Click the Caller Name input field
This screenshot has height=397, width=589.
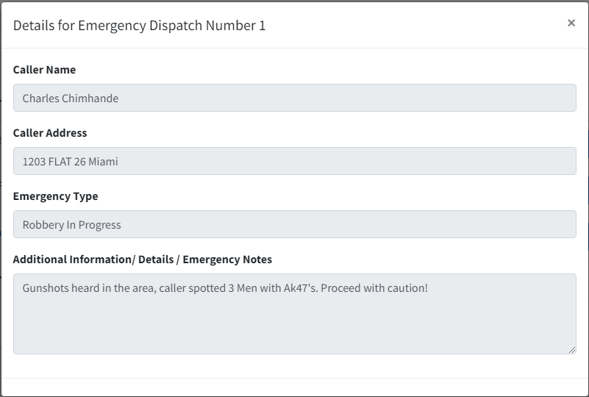(x=294, y=98)
